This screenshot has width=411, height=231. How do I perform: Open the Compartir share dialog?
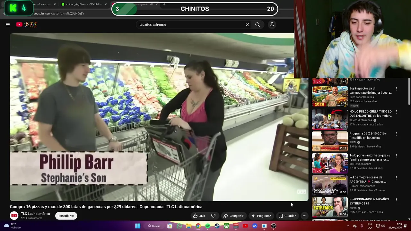click(233, 216)
